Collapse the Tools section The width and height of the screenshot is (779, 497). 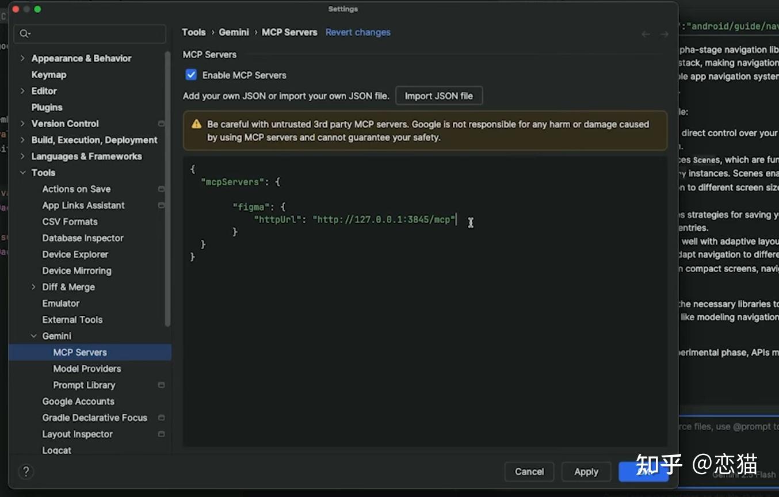click(22, 173)
